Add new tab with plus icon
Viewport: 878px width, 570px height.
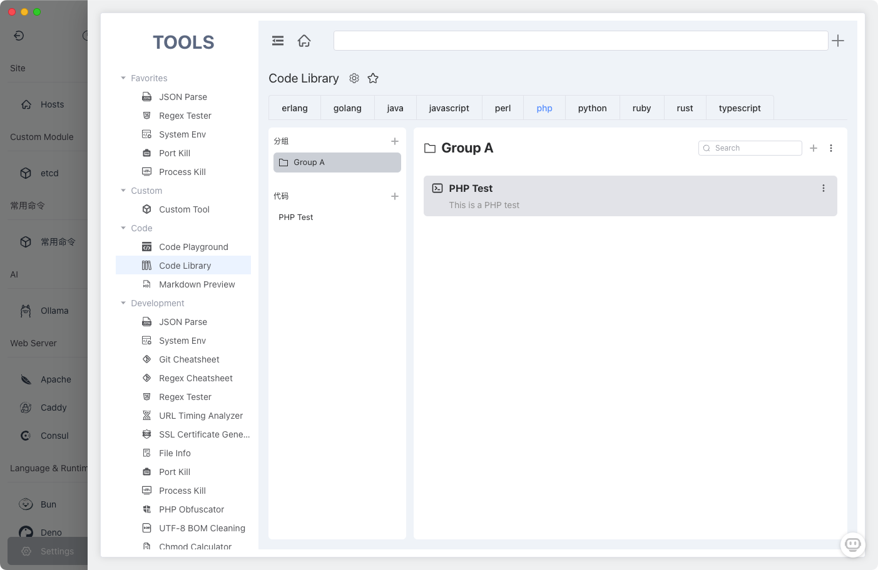coord(838,41)
